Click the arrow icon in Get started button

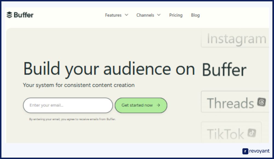click(x=158, y=105)
